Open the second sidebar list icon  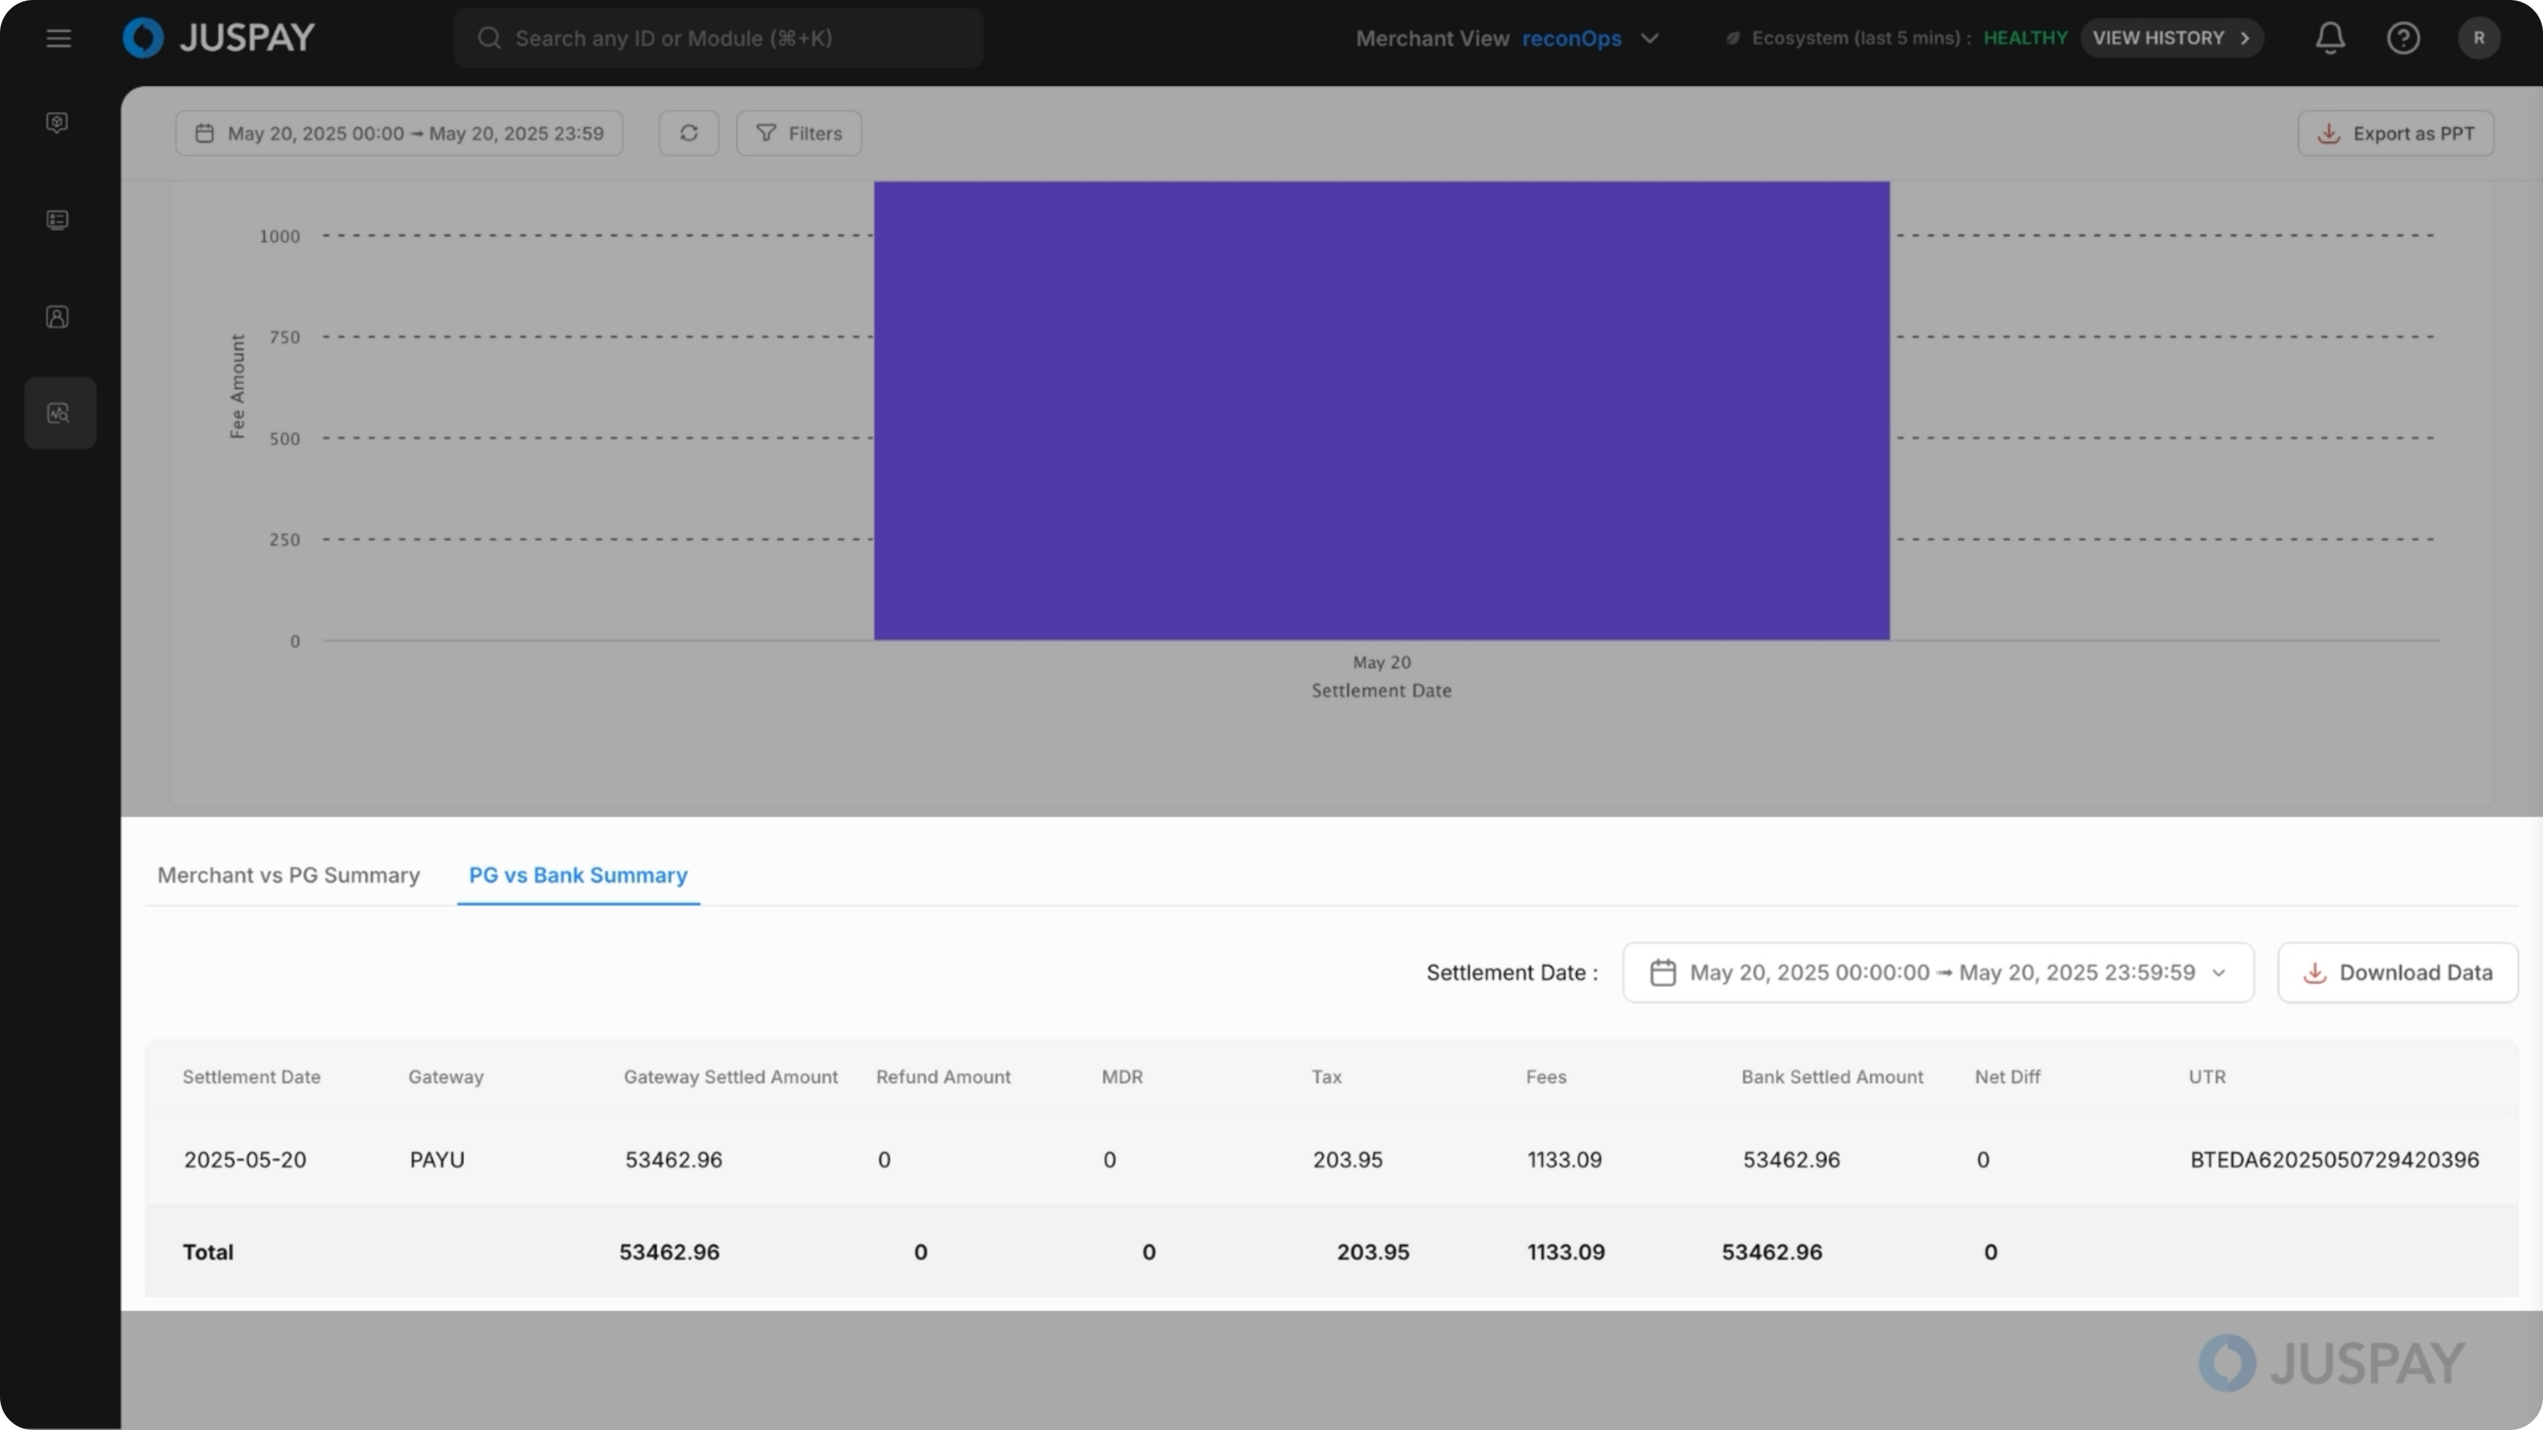57,219
